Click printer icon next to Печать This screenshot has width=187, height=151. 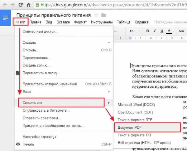point(18,144)
